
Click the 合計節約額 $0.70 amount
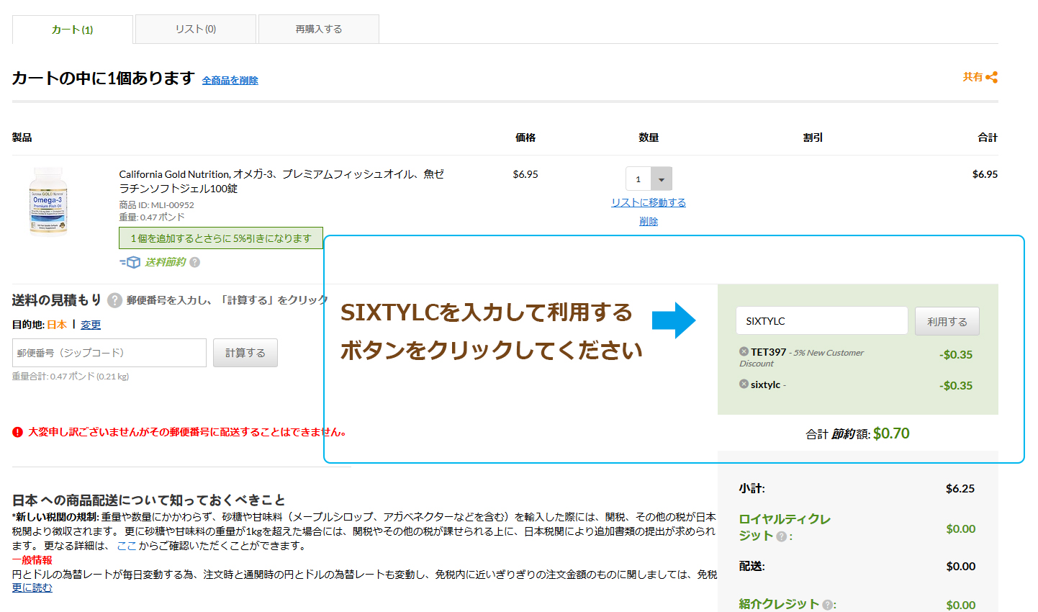point(891,433)
